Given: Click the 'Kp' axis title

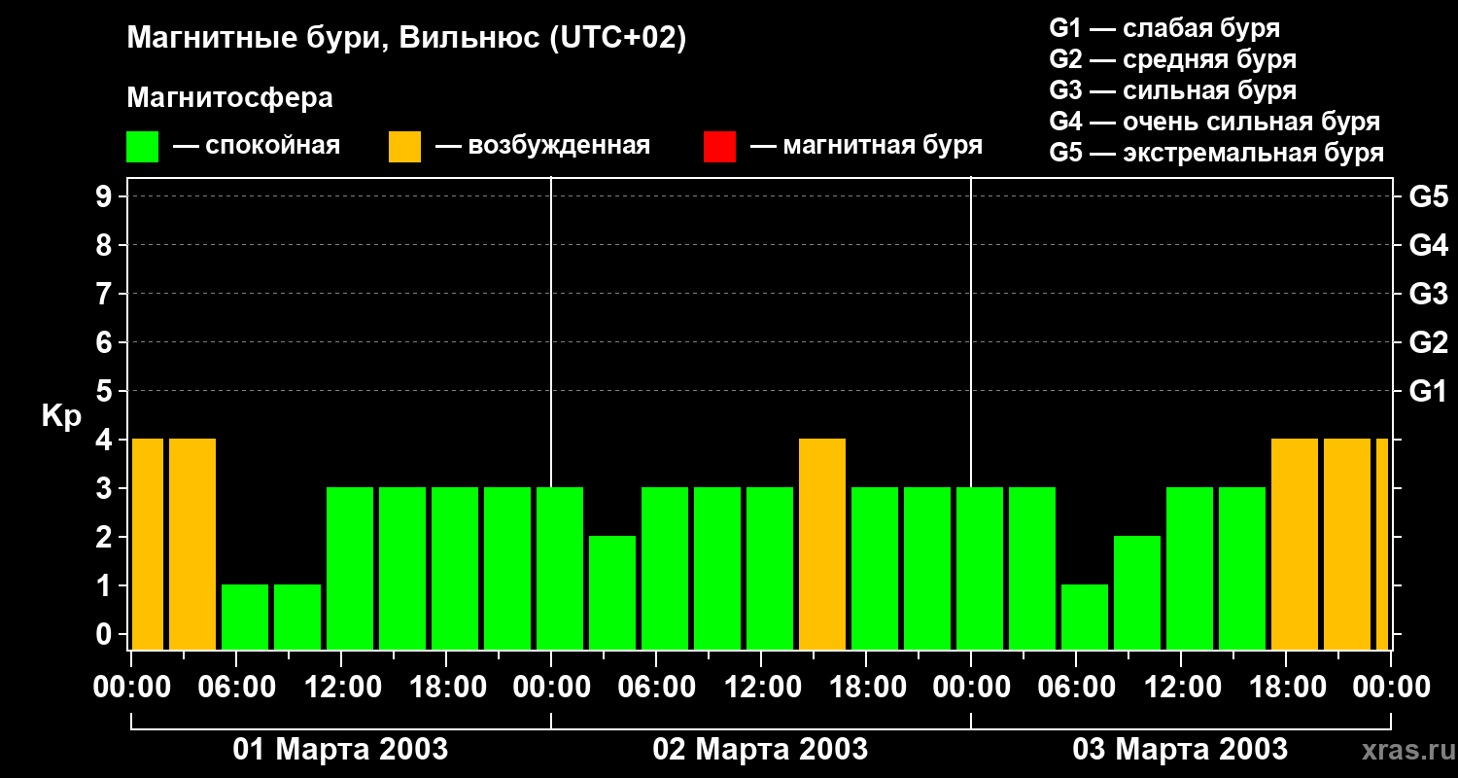Looking at the screenshot, I should coord(61,416).
